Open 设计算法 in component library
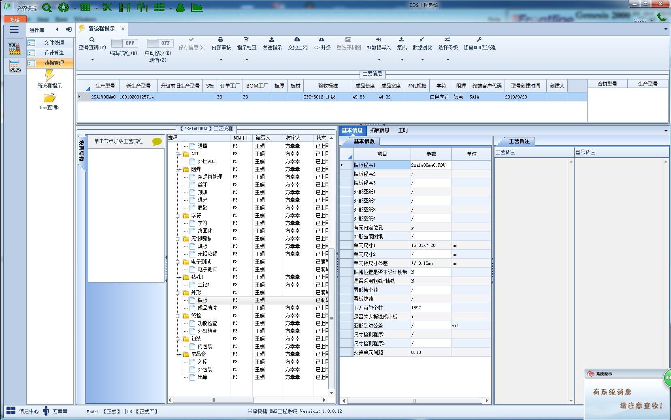 (51, 53)
